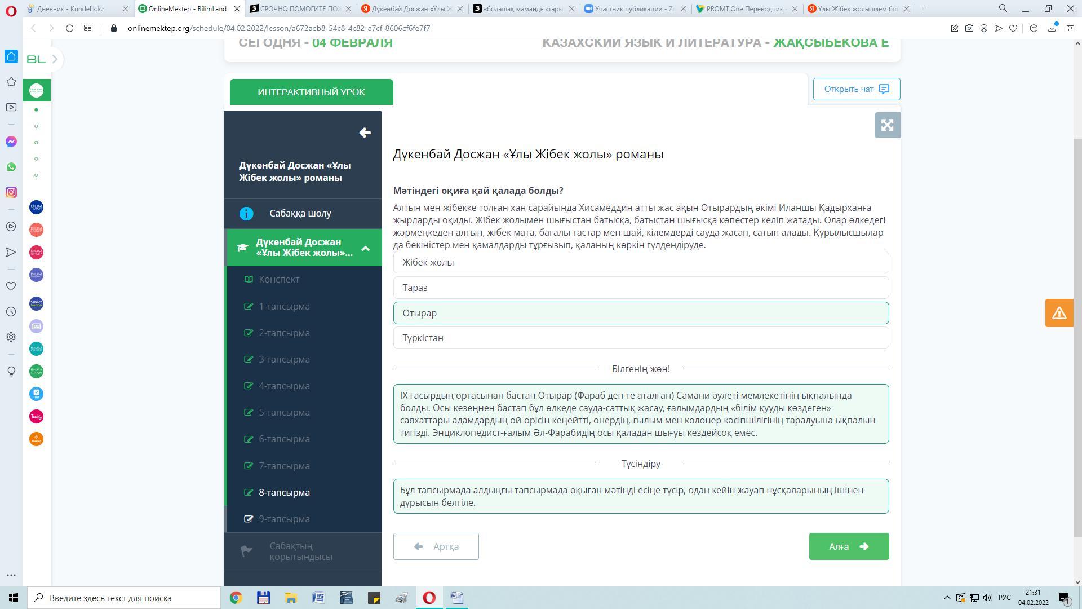Click the Windows taskbar search box
The image size is (1082, 609).
pos(124,598)
